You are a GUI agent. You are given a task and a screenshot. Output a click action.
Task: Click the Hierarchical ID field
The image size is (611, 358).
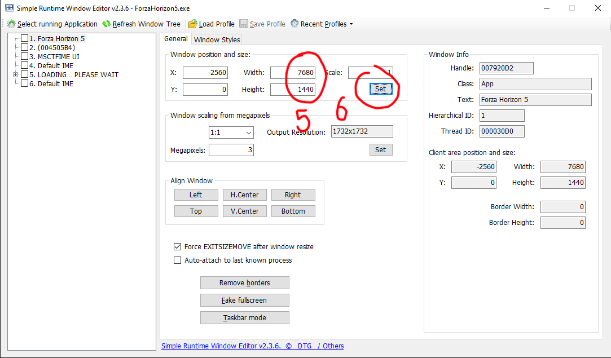(x=502, y=116)
